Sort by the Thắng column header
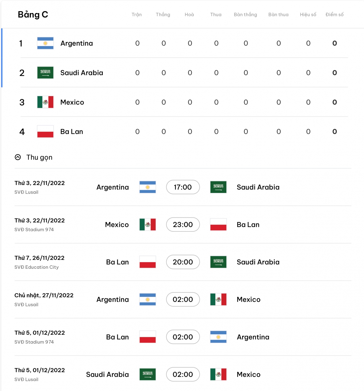Viewport: 364px width, 391px height. click(x=163, y=14)
